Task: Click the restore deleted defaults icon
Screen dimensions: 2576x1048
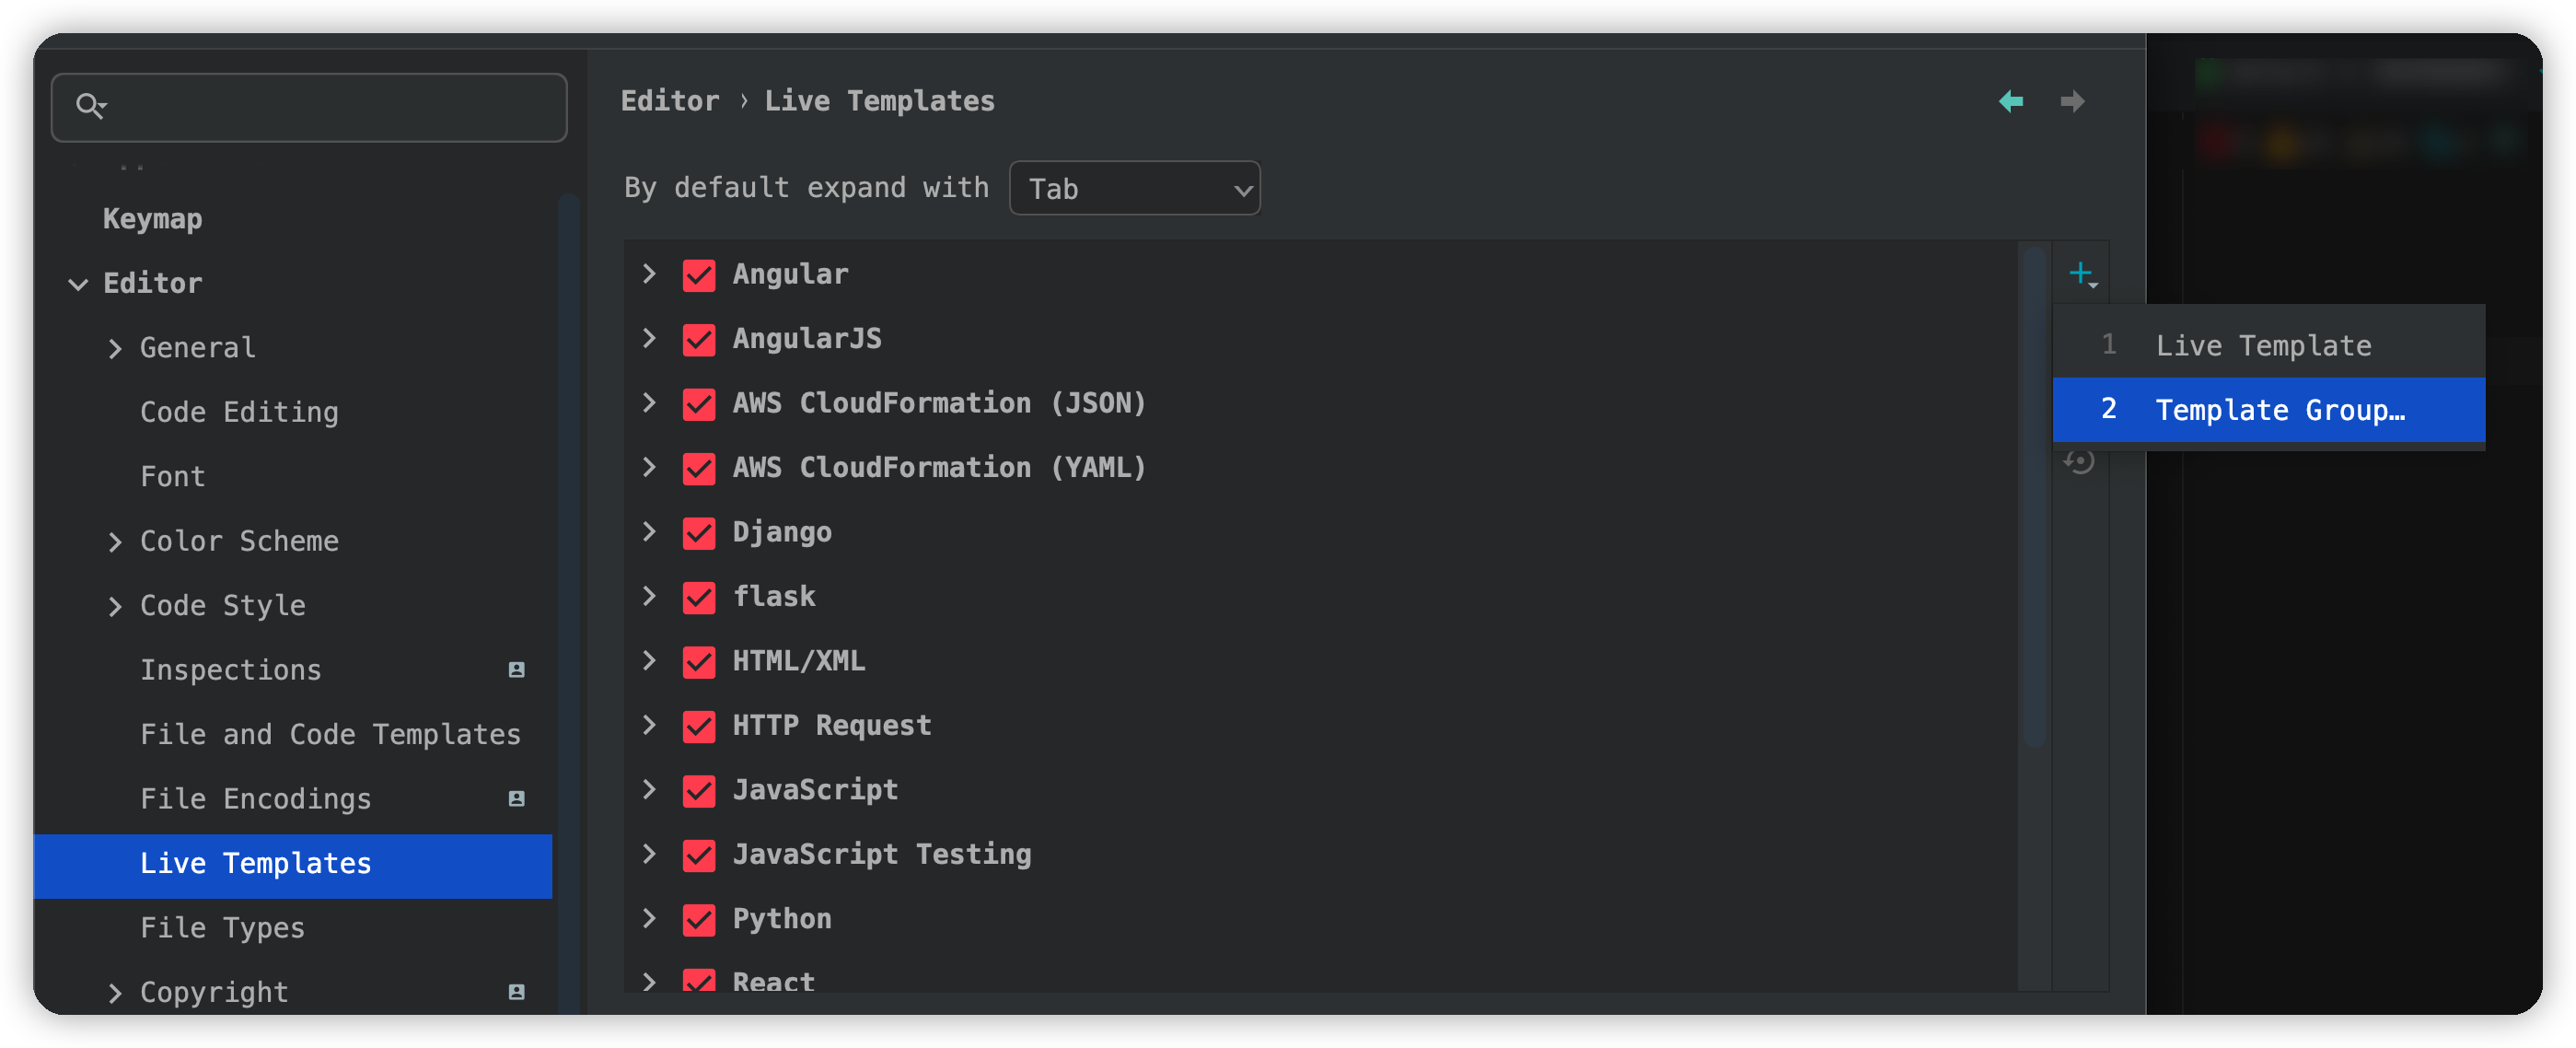Action: pos(2080,462)
